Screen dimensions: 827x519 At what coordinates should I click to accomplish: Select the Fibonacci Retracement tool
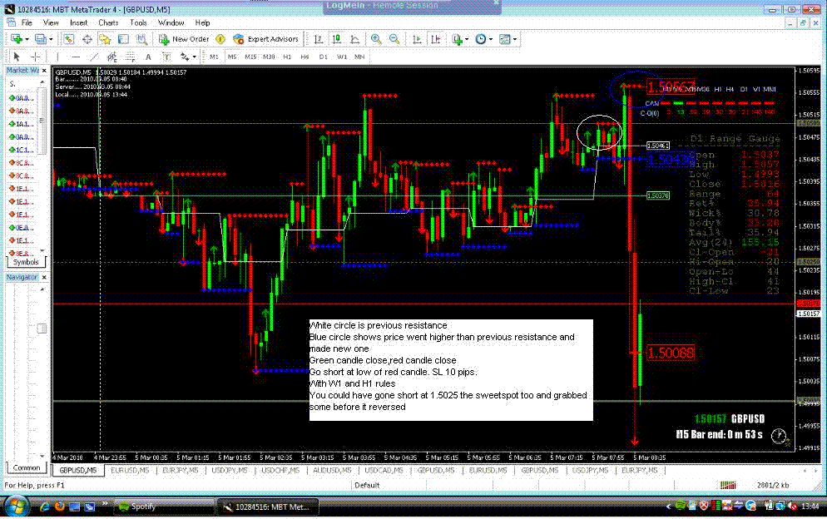(x=129, y=56)
